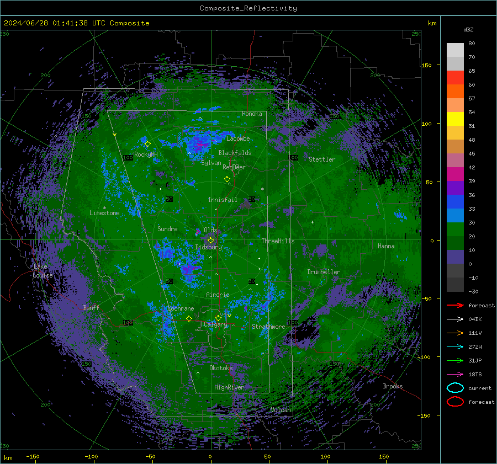497x464 pixels.
Task: Click the Okotoks city label
Action: click(221, 368)
